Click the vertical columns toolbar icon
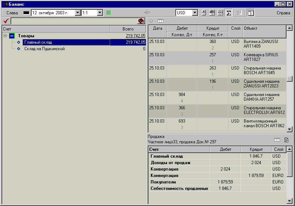295x206 pixels. [x=220, y=13]
